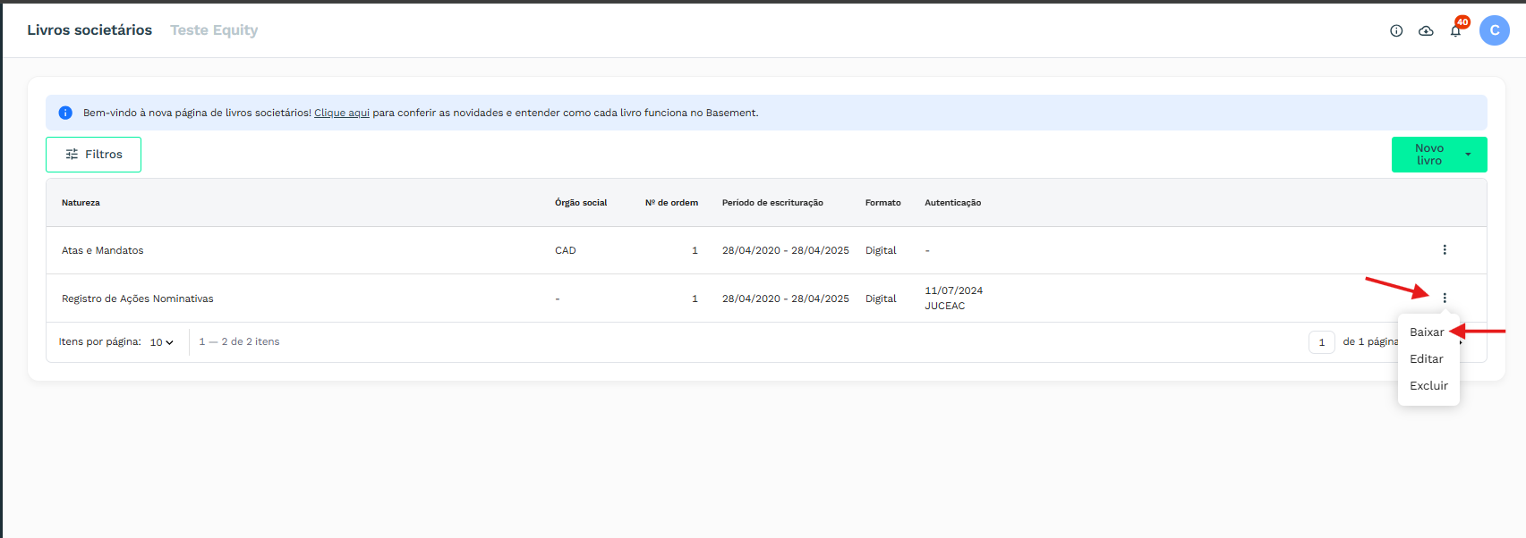Open actions menu for Atas e Mandatos
The image size is (1526, 538).
click(x=1444, y=250)
